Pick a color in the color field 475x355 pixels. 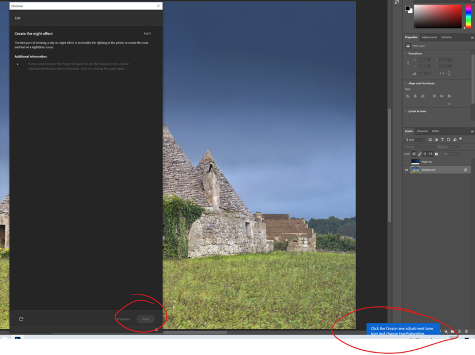[x=438, y=17]
